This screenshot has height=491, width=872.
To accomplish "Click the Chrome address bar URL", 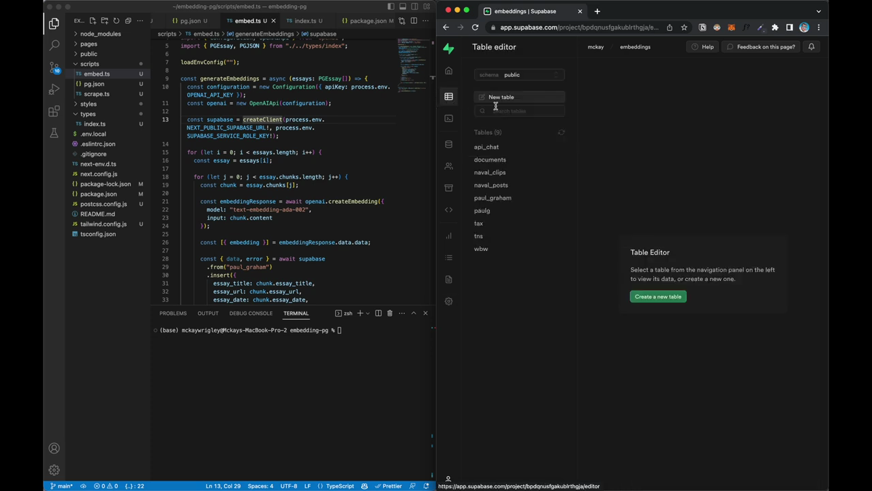I will pos(579,27).
